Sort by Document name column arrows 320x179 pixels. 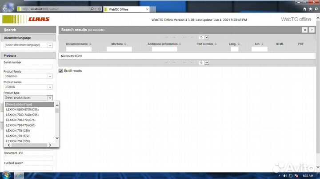pos(90,44)
